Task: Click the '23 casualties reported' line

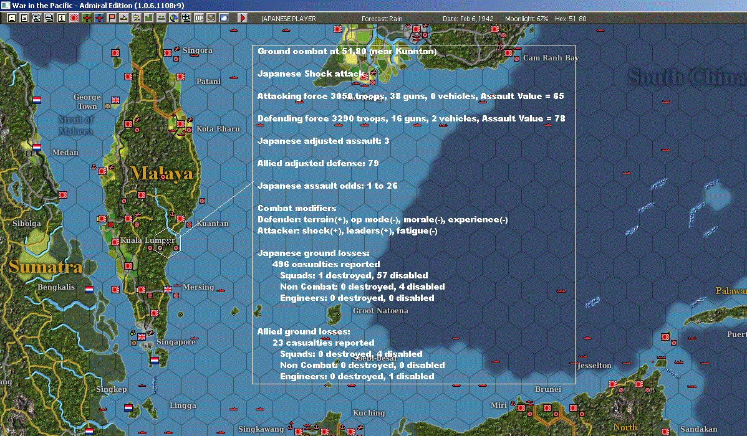Action: [324, 343]
